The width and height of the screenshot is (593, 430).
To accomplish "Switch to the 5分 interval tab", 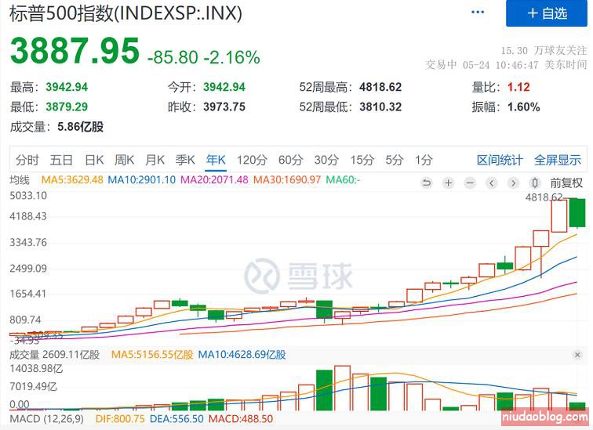I will point(394,160).
